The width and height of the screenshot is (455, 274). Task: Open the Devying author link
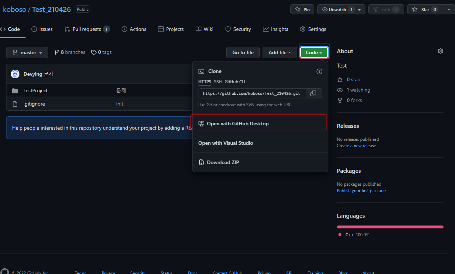pyautogui.click(x=33, y=74)
